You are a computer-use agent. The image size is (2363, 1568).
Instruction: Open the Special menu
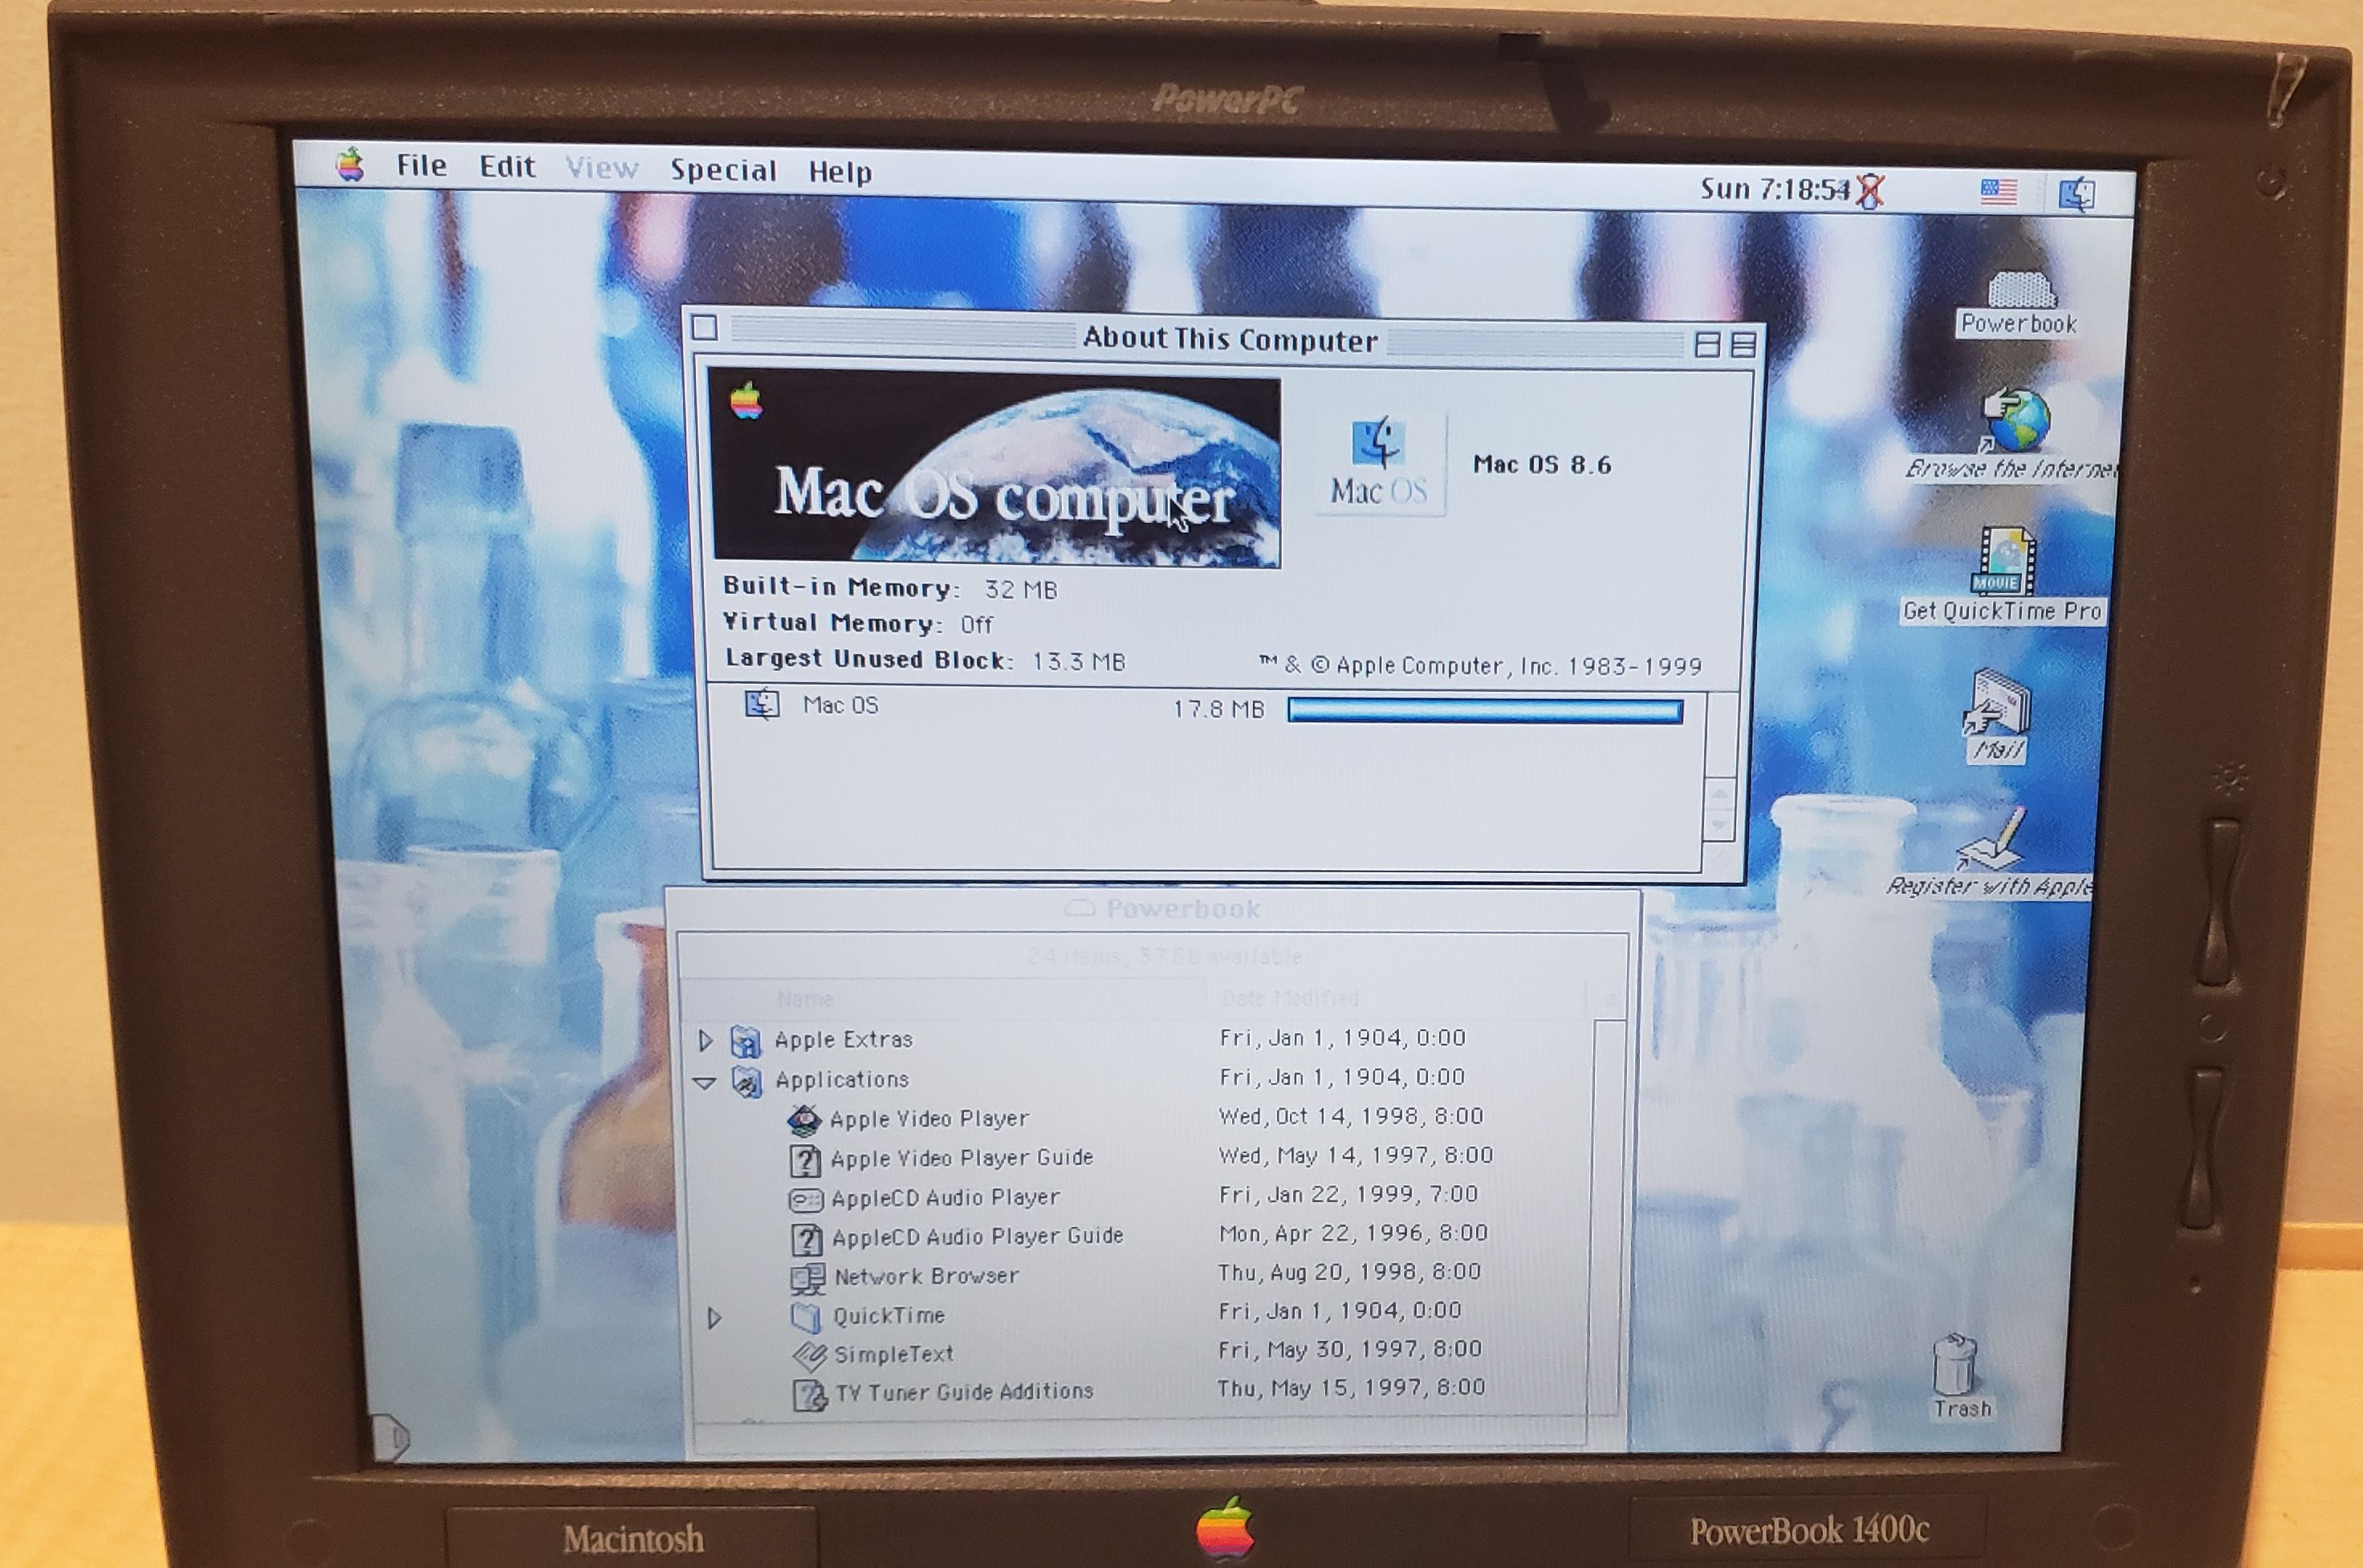click(723, 171)
